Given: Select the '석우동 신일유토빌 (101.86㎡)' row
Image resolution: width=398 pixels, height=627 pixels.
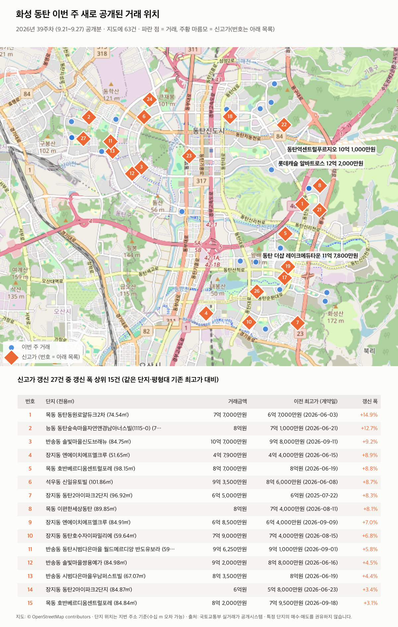Looking at the screenshot, I should tap(199, 482).
